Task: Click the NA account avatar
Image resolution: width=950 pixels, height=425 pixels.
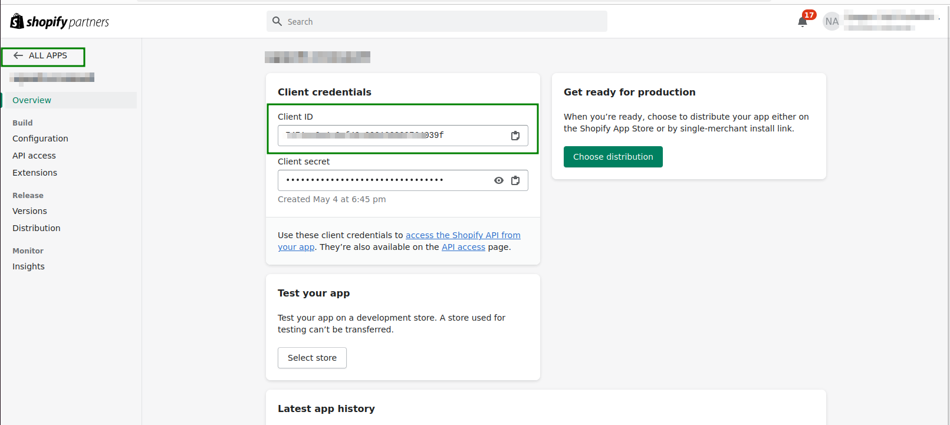Action: [831, 22]
